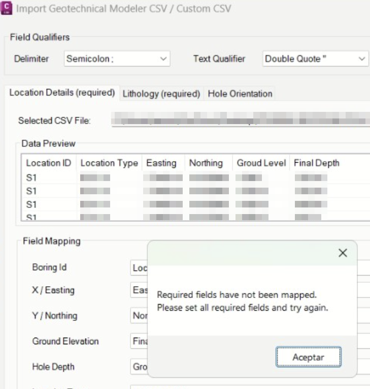Expand the Ground Elevation mapping combo box
This screenshot has width=370, height=389.
[139, 341]
